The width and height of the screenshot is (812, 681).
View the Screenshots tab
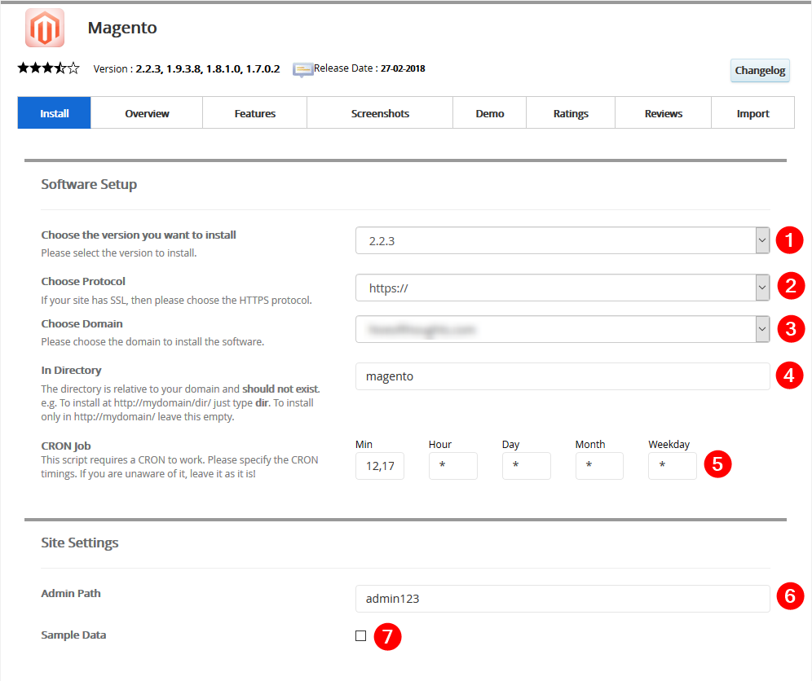[x=380, y=112]
